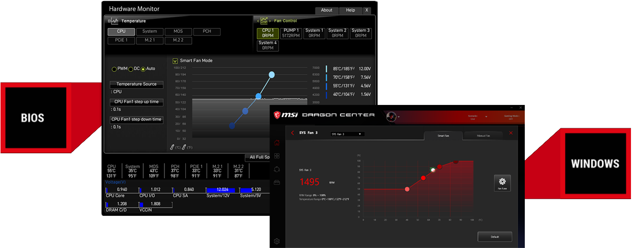Select PCIE 1 temperature sensor button
The image size is (632, 248).
[121, 40]
